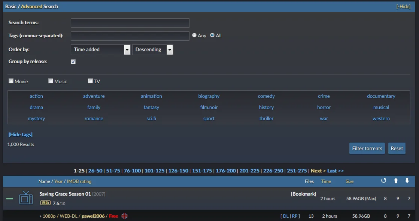Sort by seeders up arrow icon

(x=396, y=181)
